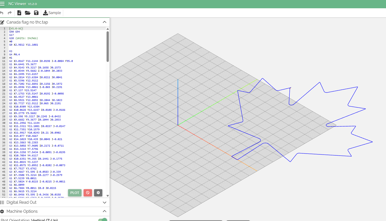Collapse the Machine Options section
This screenshot has height=221, width=386.
105,211
